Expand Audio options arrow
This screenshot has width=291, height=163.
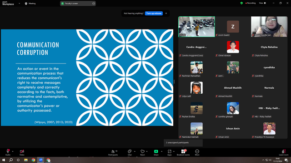pos(13,151)
